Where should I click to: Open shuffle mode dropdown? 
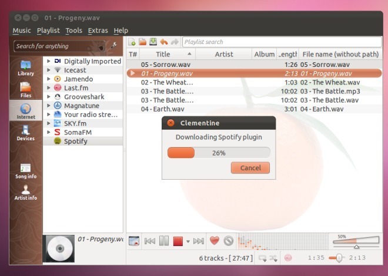pos(273,258)
